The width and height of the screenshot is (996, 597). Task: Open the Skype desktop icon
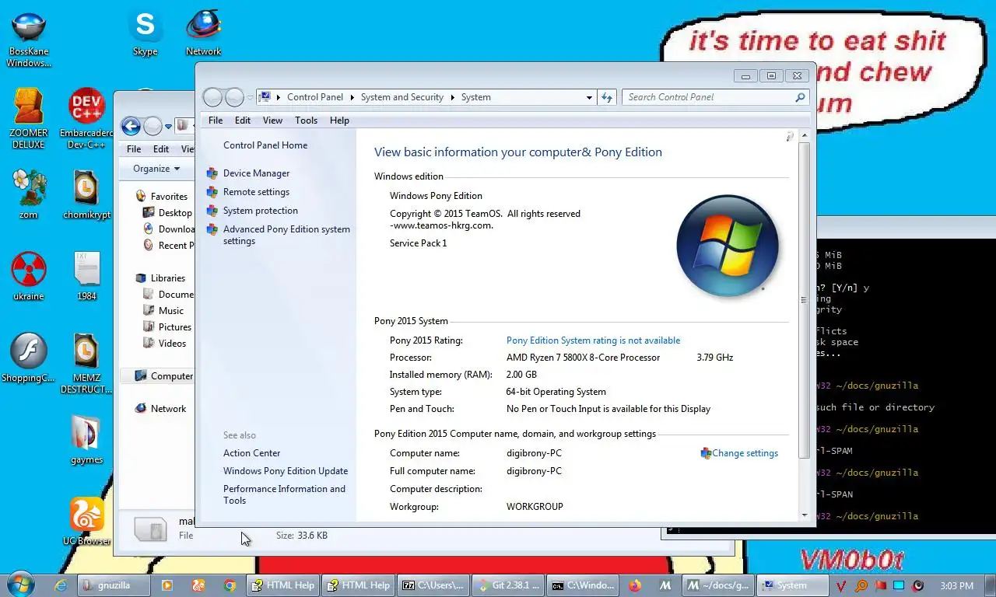pyautogui.click(x=145, y=33)
